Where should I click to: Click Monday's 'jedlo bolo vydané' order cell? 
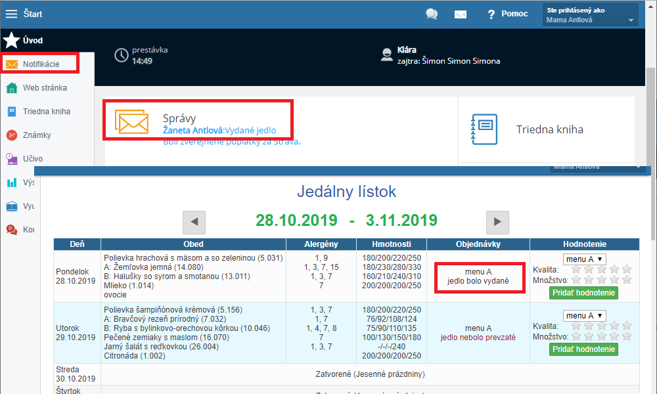pos(478,276)
